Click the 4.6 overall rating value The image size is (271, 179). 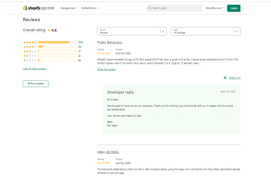click(54, 30)
